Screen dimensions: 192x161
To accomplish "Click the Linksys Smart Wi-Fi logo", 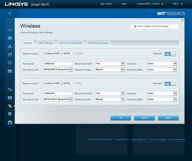I will [x=27, y=4].
